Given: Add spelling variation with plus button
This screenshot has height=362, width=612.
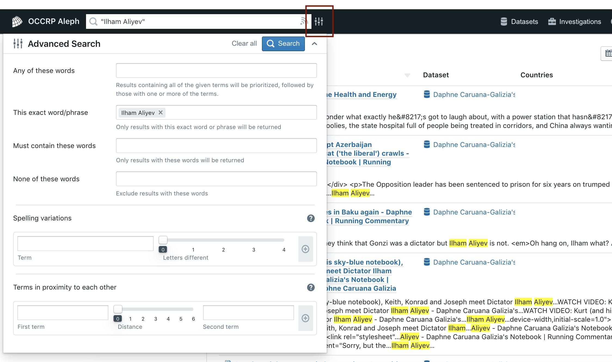Looking at the screenshot, I should coord(305,249).
